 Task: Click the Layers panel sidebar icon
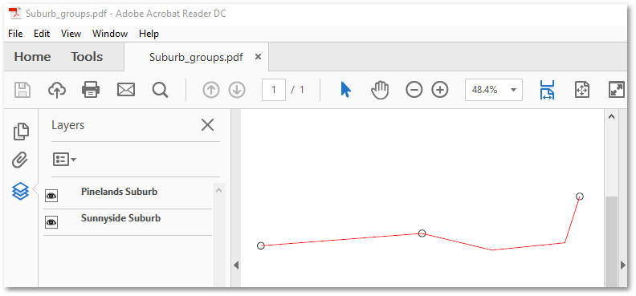[20, 190]
